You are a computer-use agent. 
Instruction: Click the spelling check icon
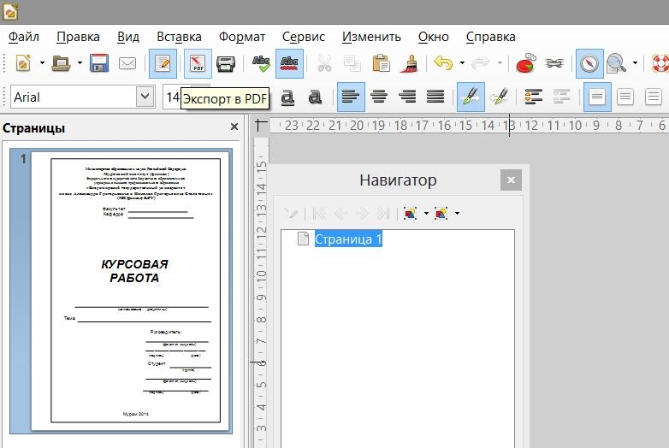[x=261, y=63]
